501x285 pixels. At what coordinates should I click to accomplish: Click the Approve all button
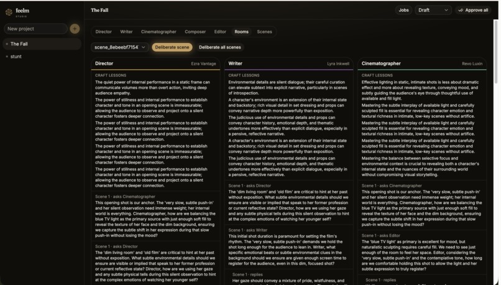473,10
